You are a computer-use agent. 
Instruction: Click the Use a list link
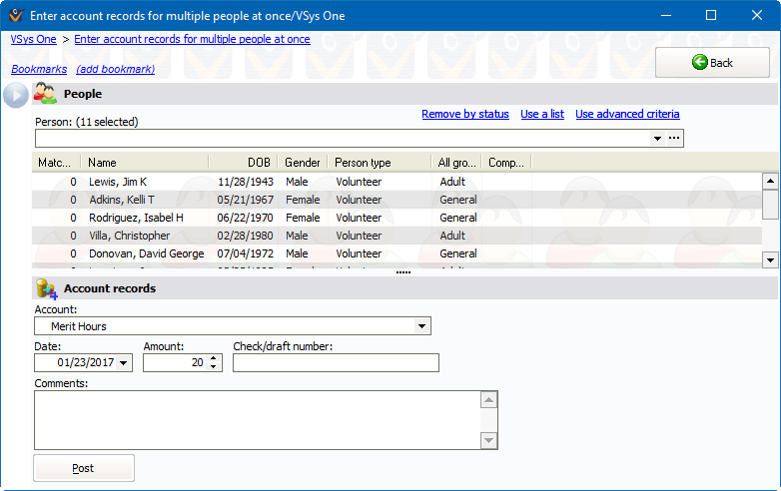pos(542,114)
